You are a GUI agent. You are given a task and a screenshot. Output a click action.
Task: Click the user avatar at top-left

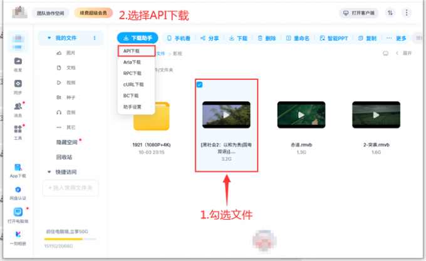coord(19,12)
